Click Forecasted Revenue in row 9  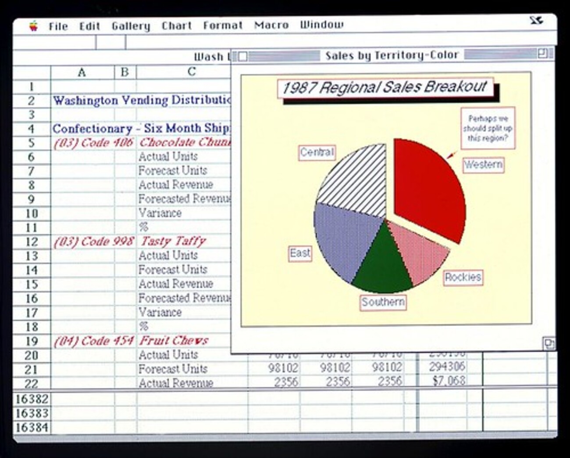pos(185,199)
